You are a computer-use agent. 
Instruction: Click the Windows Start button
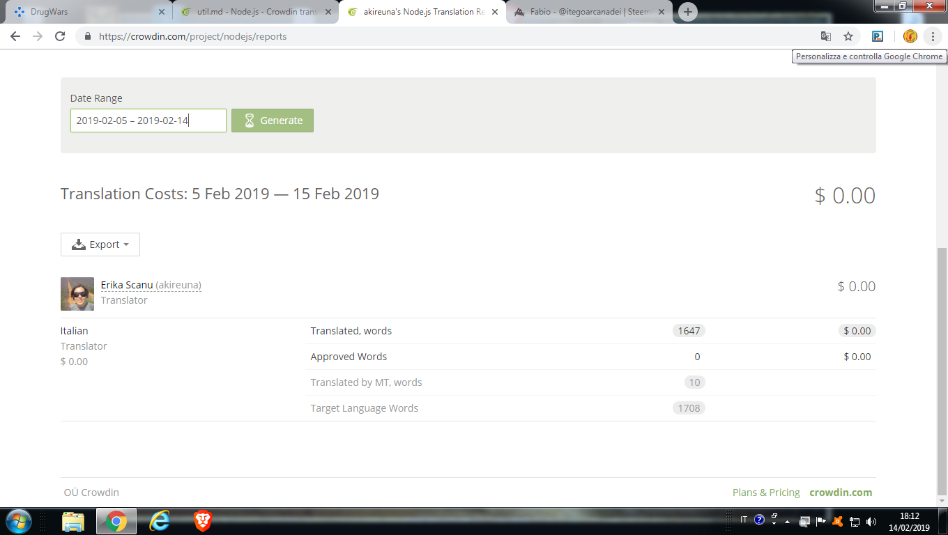click(19, 520)
